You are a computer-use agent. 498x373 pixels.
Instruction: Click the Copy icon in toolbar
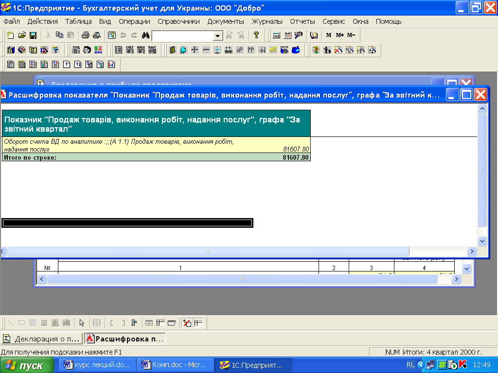tap(59, 35)
